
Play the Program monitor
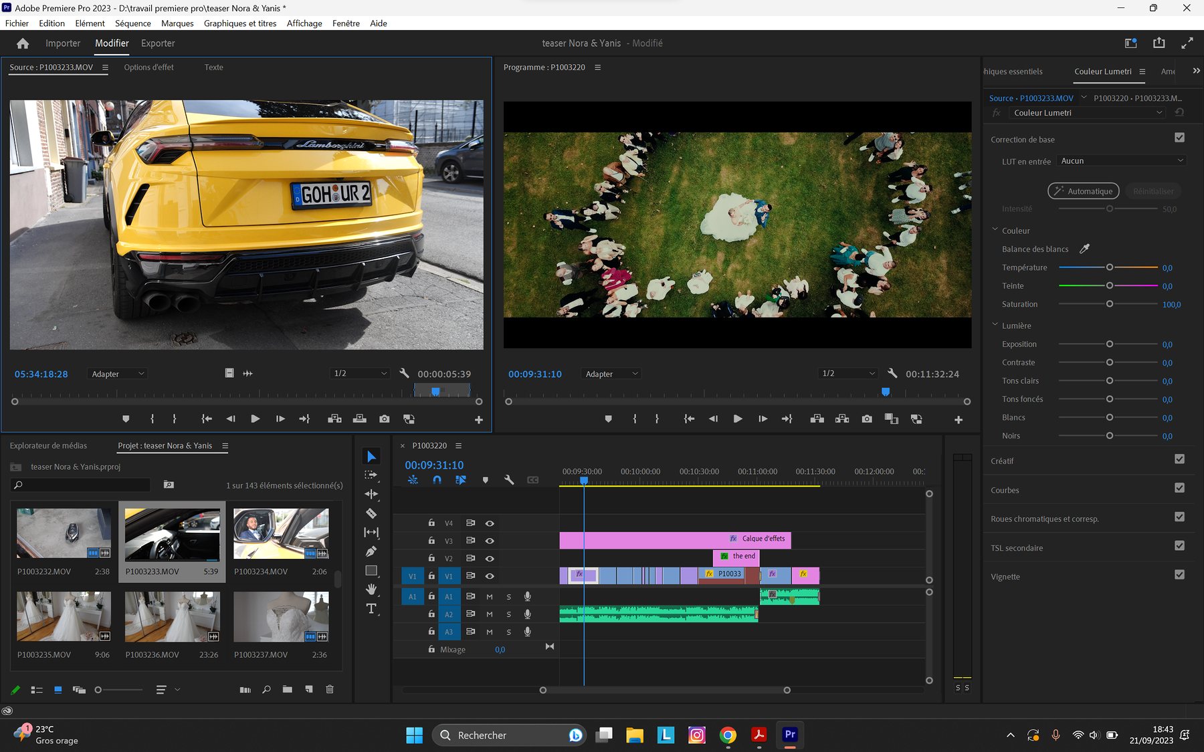pos(738,419)
